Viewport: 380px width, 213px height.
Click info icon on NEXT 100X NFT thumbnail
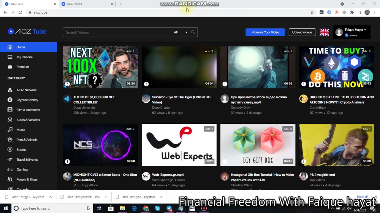[x=67, y=84]
